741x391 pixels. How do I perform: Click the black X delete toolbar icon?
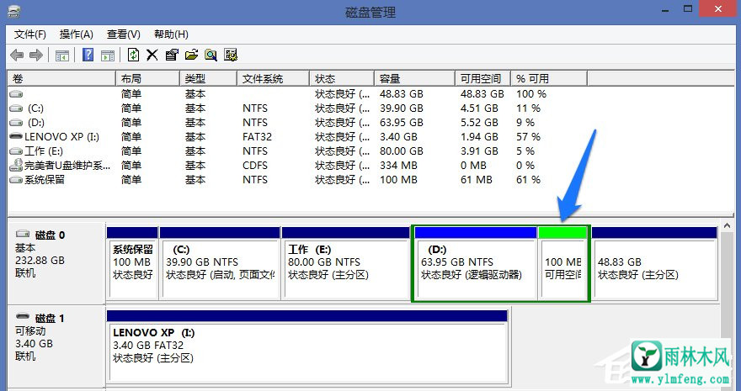tap(152, 55)
